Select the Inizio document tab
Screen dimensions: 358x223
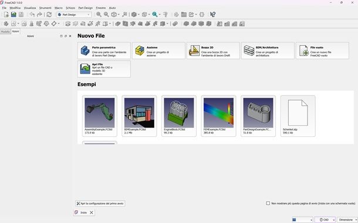tap(83, 212)
